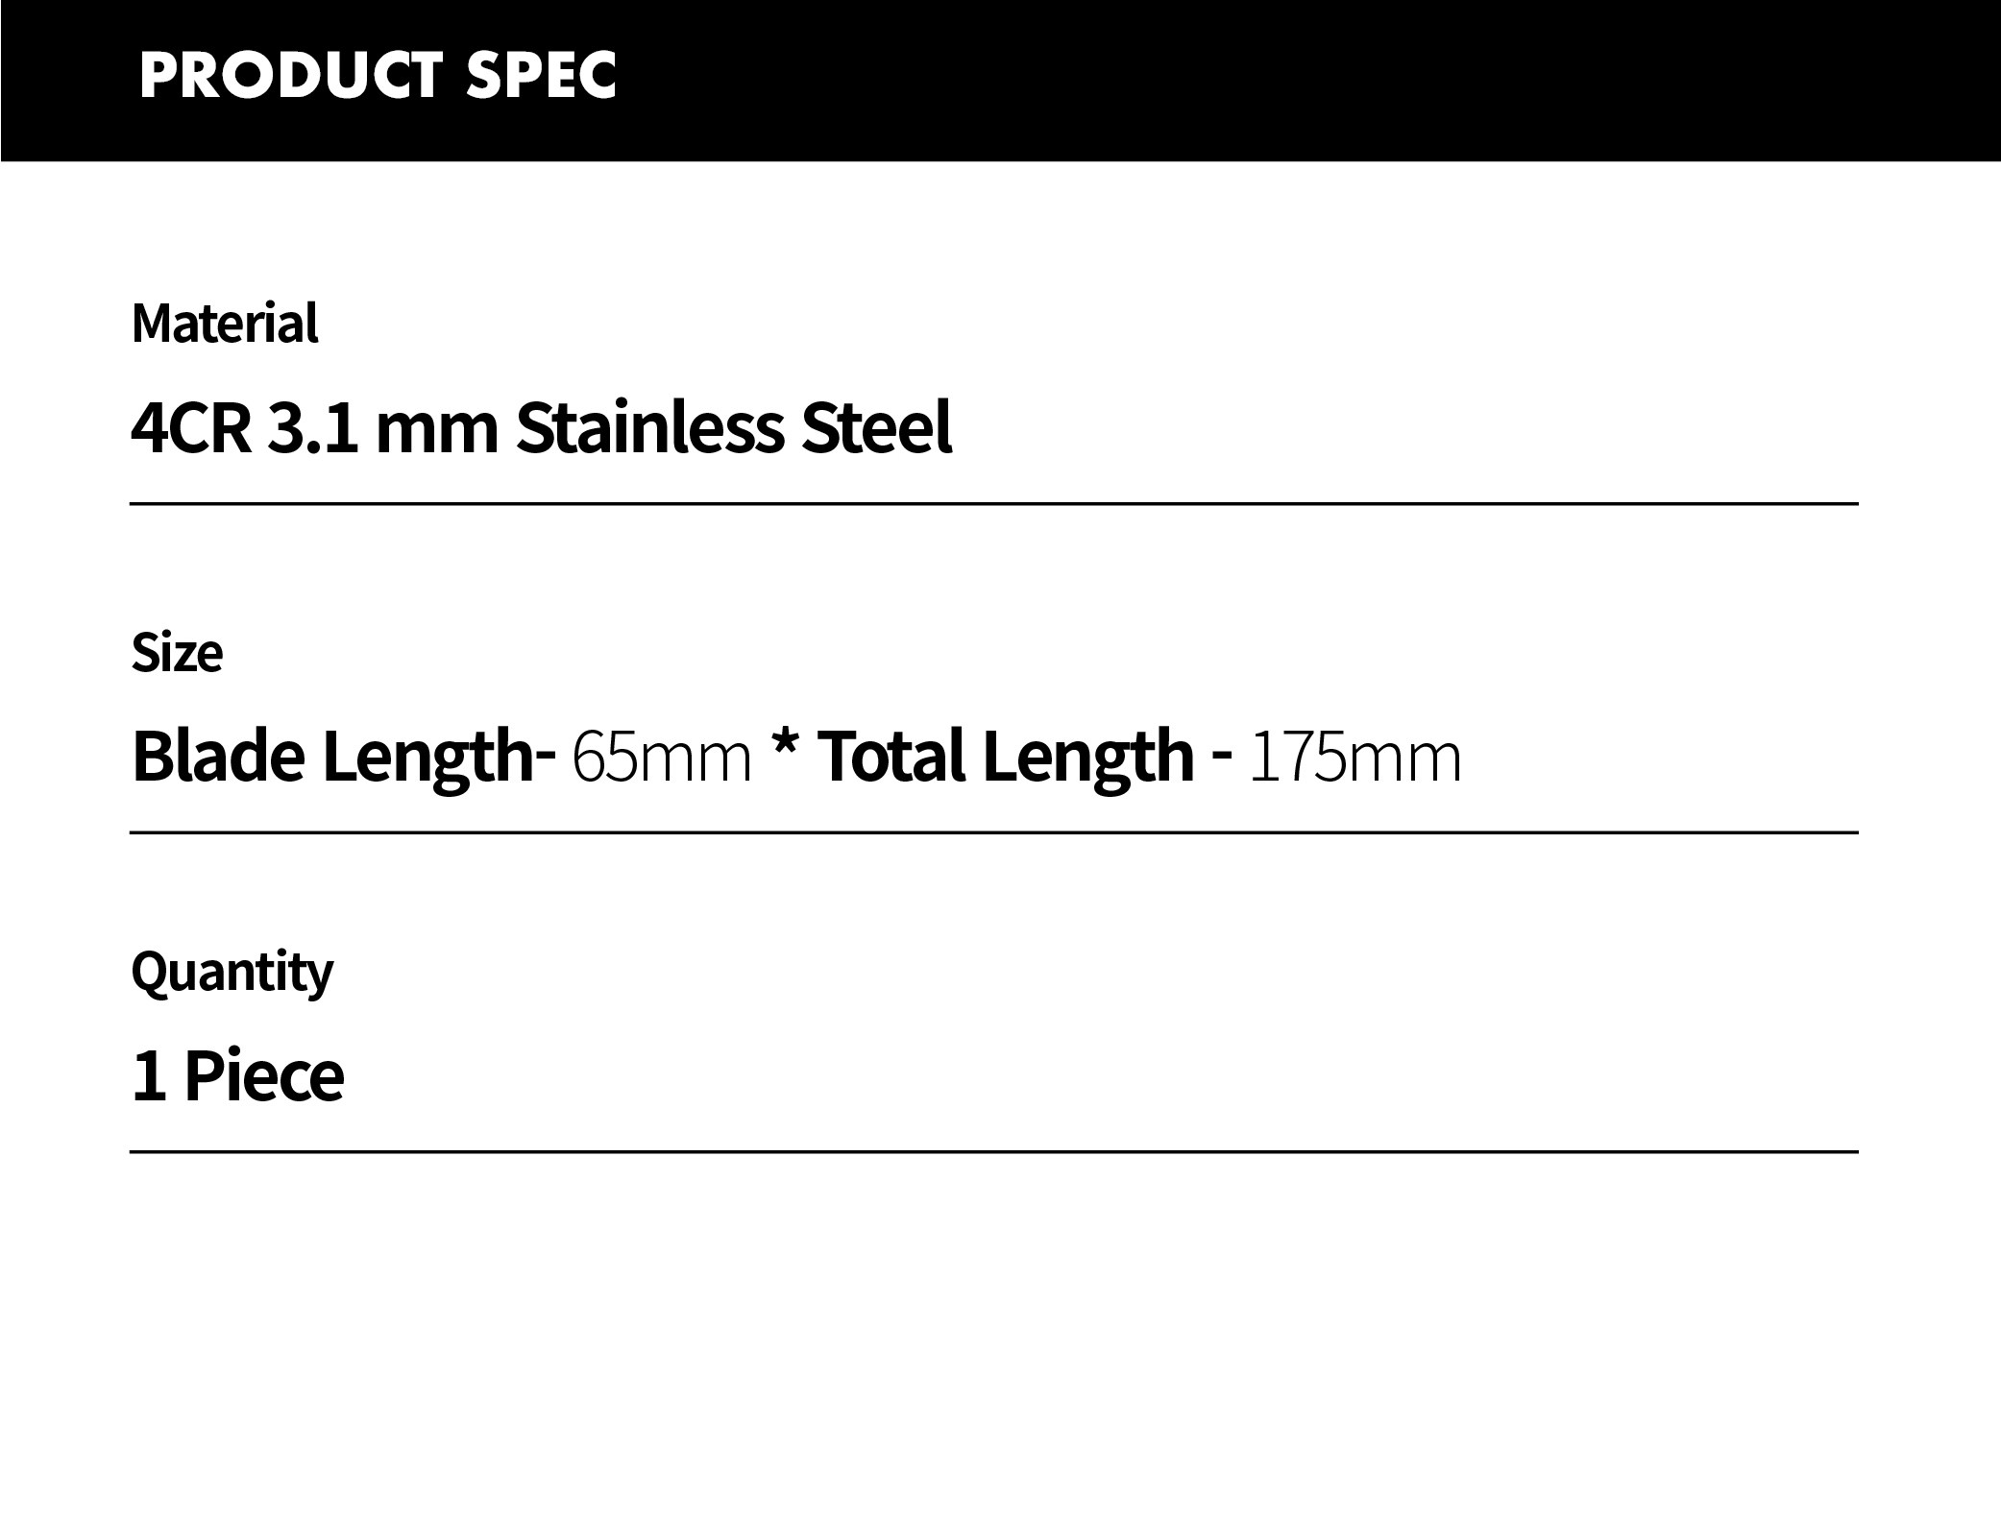Click the word PRODUCT in the header
The height and width of the screenshot is (1518, 2001).
292,75
